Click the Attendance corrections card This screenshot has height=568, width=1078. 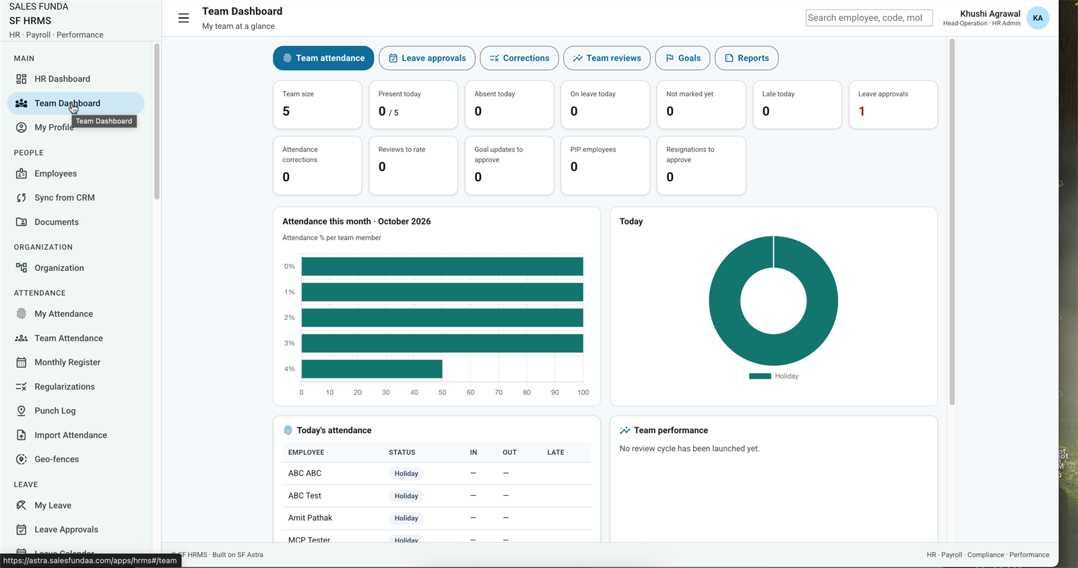pyautogui.click(x=317, y=166)
